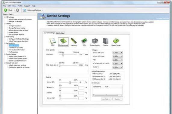This screenshot has width=172, height=114.
Task: Select the GPU device icon
Action: (84, 42)
